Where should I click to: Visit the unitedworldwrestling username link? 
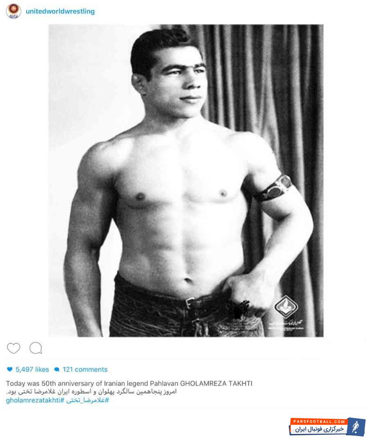[60, 11]
